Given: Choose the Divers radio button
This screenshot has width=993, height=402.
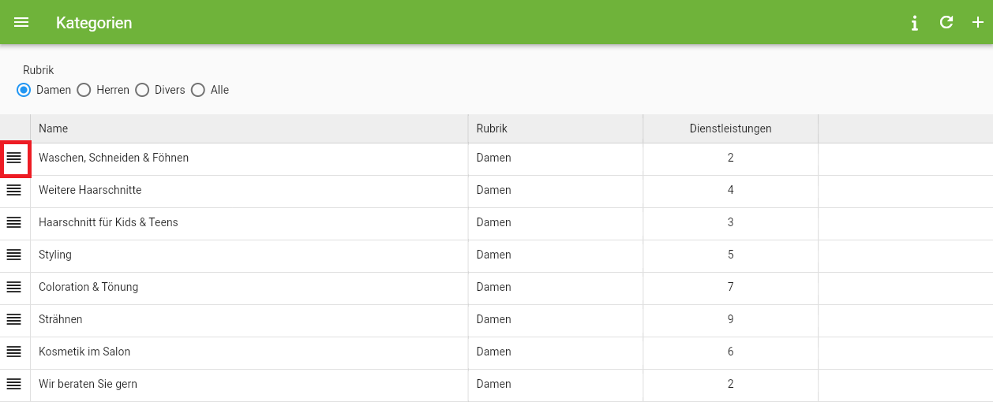Looking at the screenshot, I should pos(142,90).
